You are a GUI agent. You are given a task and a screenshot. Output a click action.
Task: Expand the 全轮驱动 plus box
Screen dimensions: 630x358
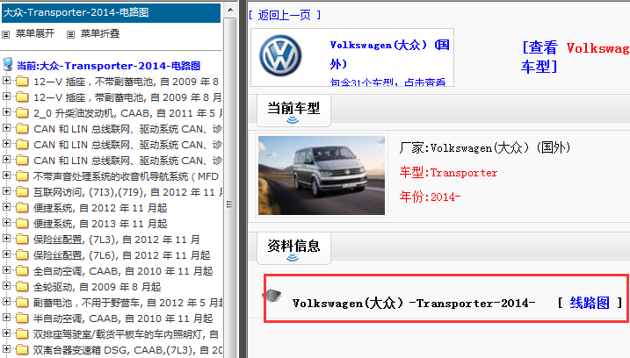(x=6, y=286)
